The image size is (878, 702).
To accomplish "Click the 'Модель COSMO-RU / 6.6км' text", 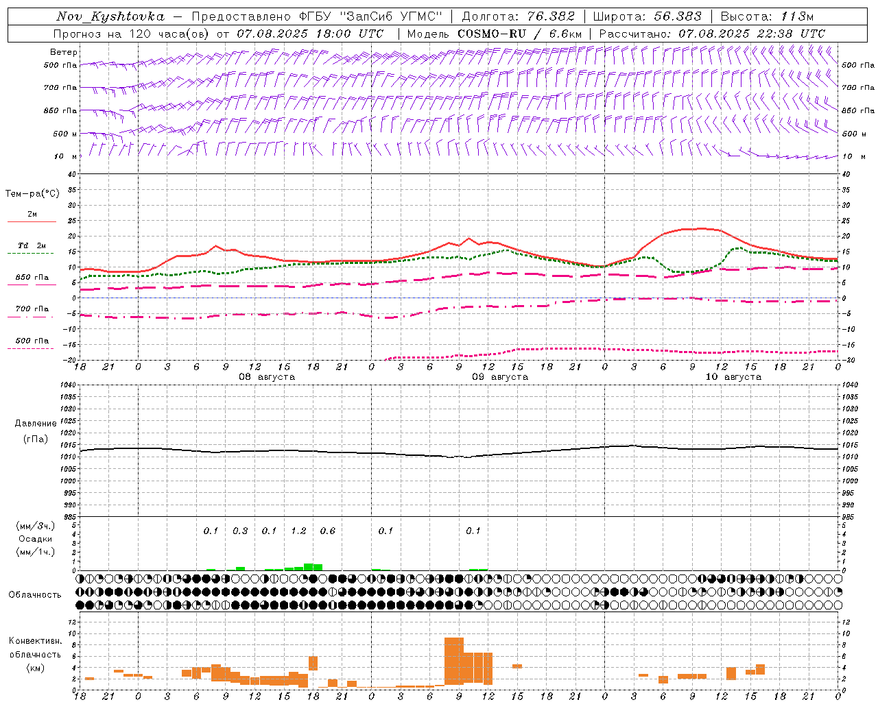I will [495, 34].
